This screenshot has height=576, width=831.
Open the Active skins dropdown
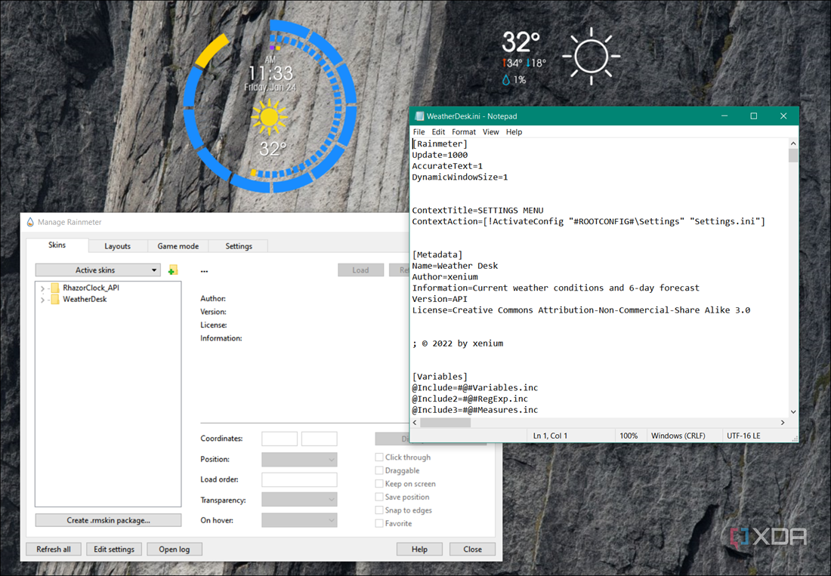click(x=155, y=270)
